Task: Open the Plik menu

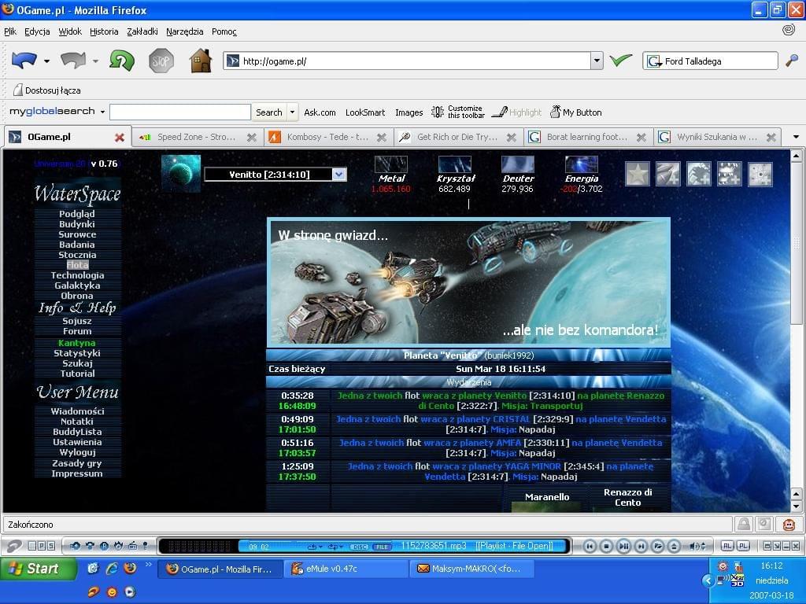Action: 10,31
